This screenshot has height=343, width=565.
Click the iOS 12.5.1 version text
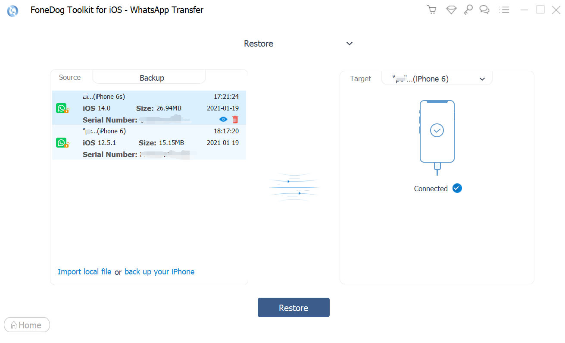tap(99, 143)
